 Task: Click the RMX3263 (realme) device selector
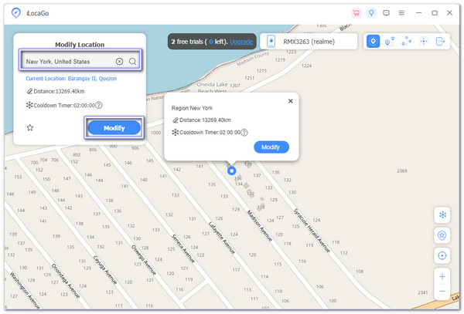309,42
